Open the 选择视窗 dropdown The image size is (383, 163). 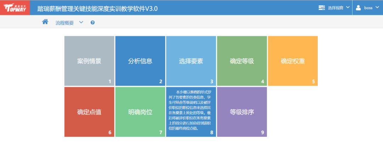pyautogui.click(x=334, y=7)
